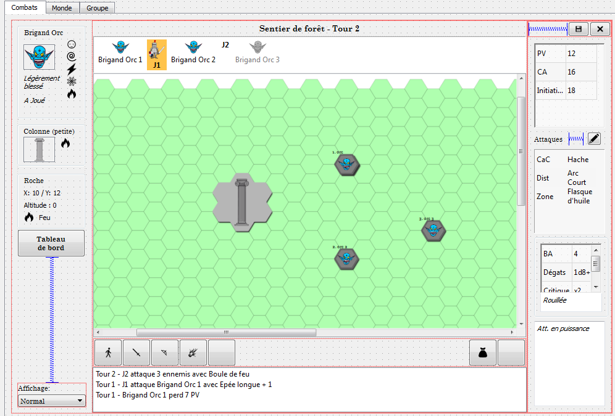The width and height of the screenshot is (615, 416).
Task: Activate the fireball spell action button
Action: point(193,353)
